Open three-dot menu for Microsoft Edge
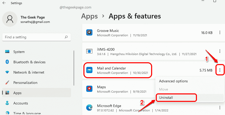The width and height of the screenshot is (225, 115). point(220,108)
